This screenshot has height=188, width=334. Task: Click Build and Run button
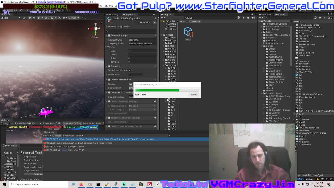pyautogui.click(x=144, y=22)
